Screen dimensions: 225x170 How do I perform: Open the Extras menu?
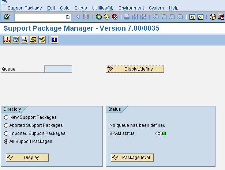coord(80,8)
